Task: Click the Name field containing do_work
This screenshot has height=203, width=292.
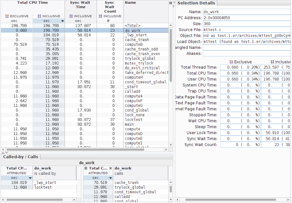Action: [247, 12]
